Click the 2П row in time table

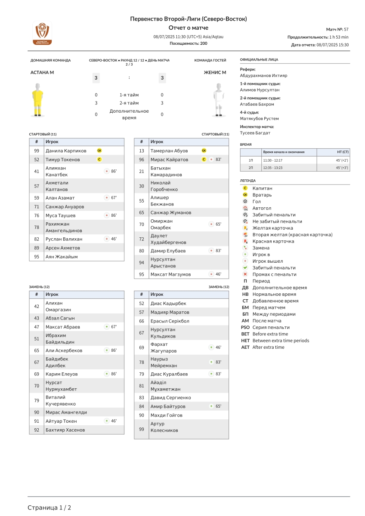295,168
